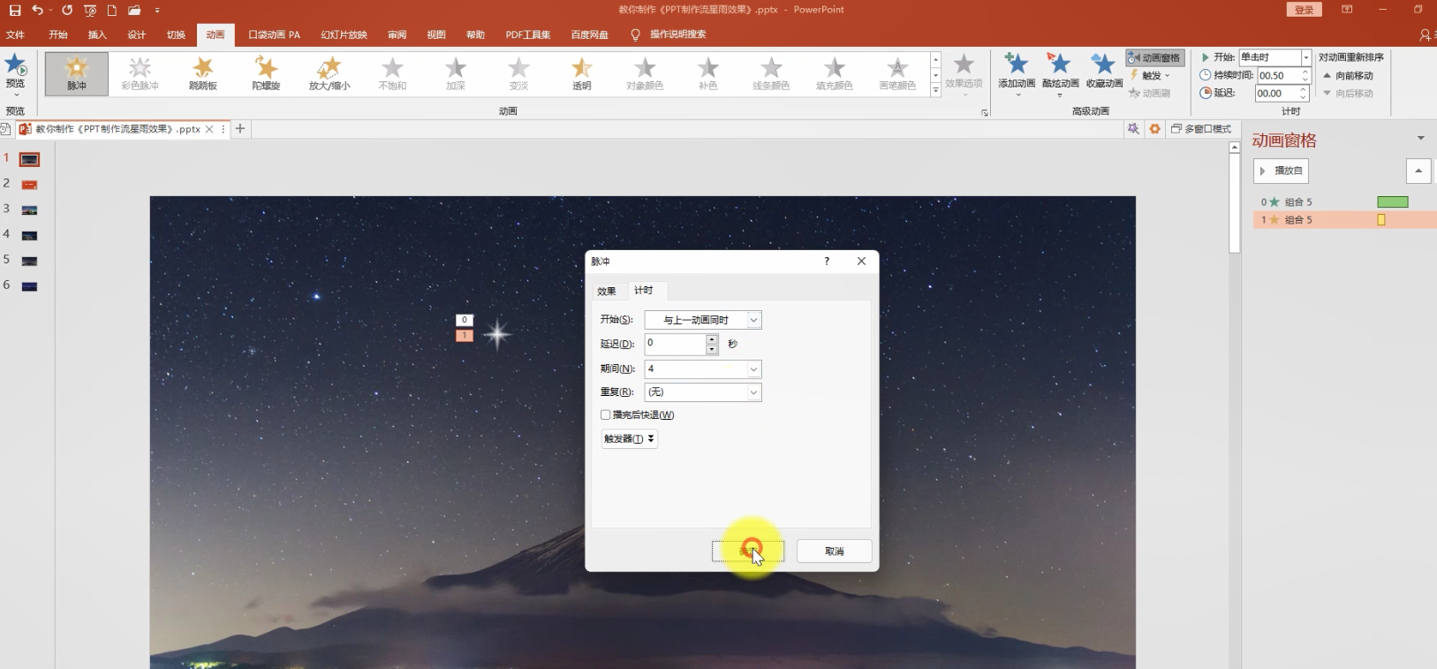Switch to the 切换 transitions tab
The width and height of the screenshot is (1437, 669).
[x=176, y=34]
